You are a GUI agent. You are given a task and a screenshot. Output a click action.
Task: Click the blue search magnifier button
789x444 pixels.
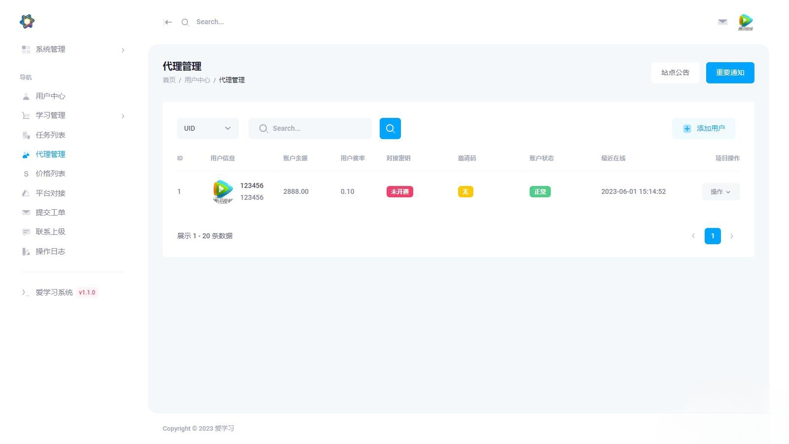tap(390, 128)
